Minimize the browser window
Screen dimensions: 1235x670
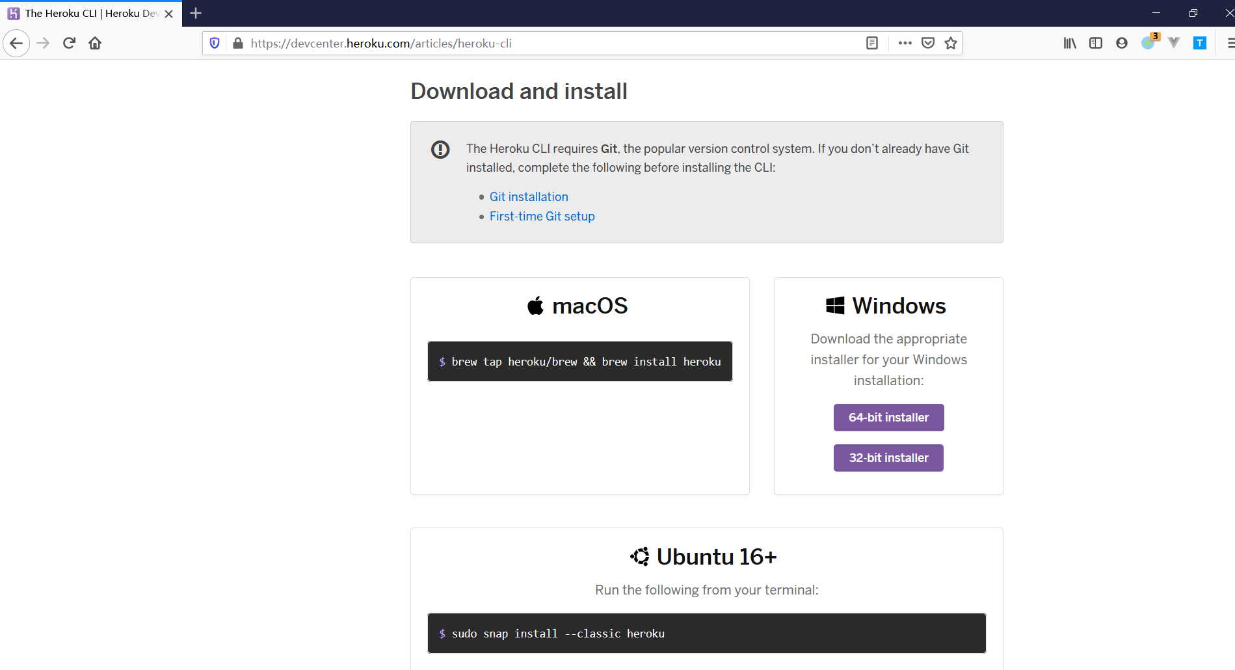(1156, 13)
